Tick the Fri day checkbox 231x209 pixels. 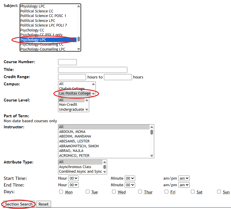coord(166,192)
